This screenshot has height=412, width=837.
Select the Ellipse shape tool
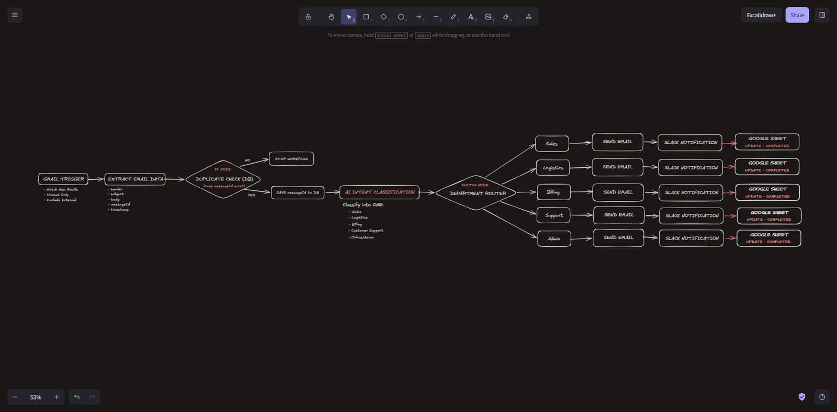pyautogui.click(x=401, y=17)
